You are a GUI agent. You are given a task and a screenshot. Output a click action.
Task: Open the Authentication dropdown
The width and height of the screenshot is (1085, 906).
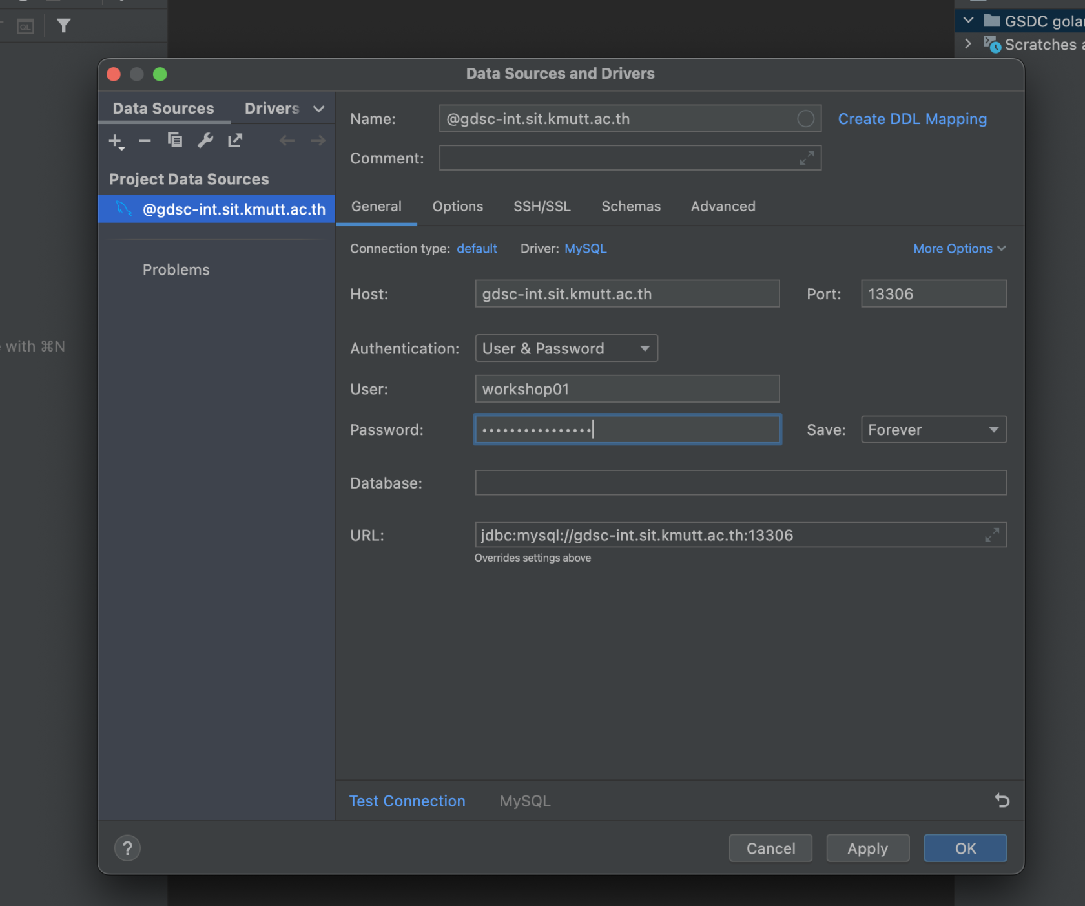[x=566, y=348]
